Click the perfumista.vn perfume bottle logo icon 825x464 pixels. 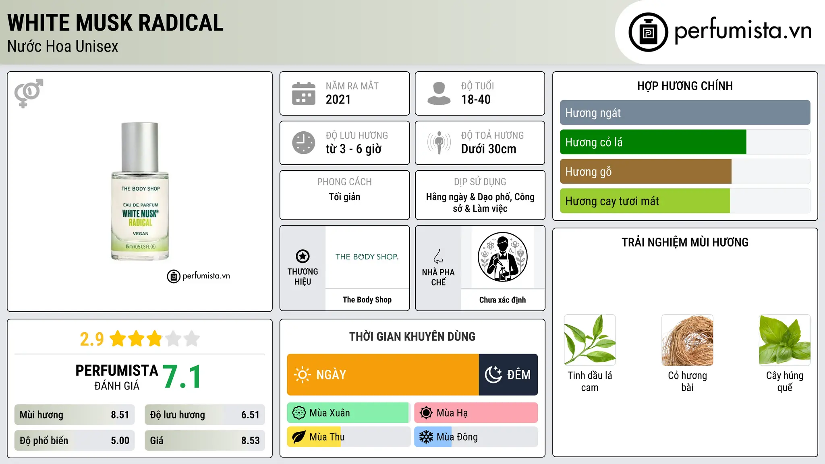tap(648, 32)
